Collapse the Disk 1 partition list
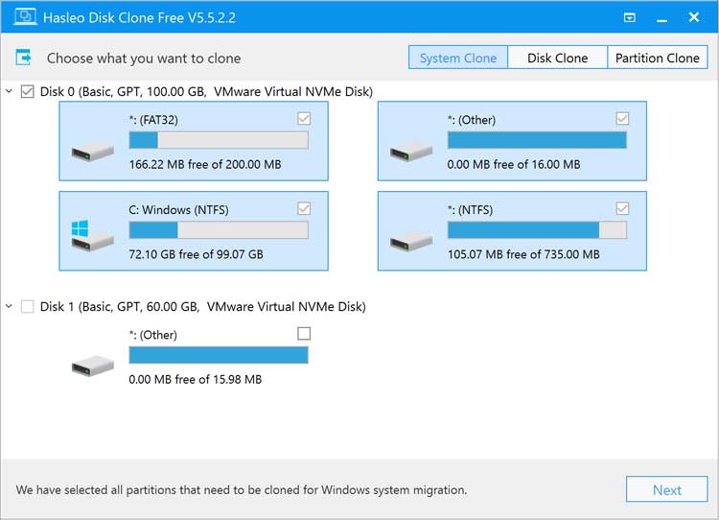 [x=9, y=306]
